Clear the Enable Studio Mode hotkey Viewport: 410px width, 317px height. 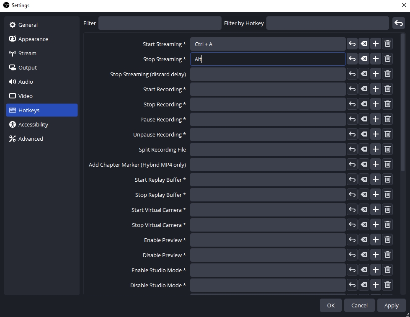(364, 270)
